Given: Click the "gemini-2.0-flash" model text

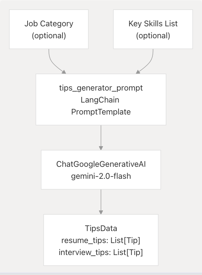Looking at the screenshot, I should click(x=101, y=176).
